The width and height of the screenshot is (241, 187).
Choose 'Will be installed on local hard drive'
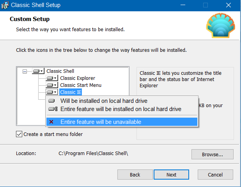coord(122,101)
